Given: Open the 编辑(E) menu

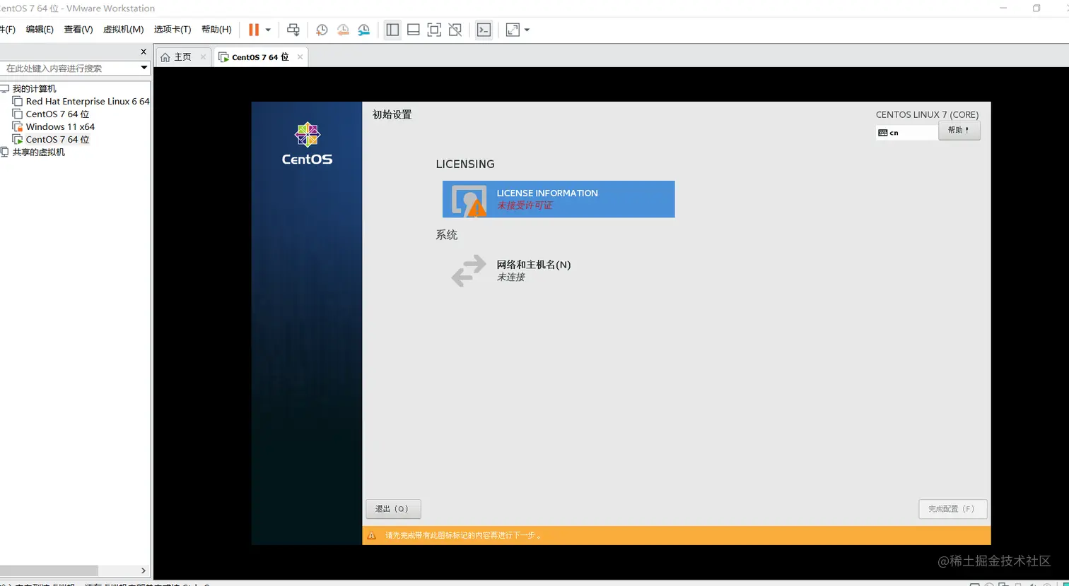Looking at the screenshot, I should click(40, 30).
